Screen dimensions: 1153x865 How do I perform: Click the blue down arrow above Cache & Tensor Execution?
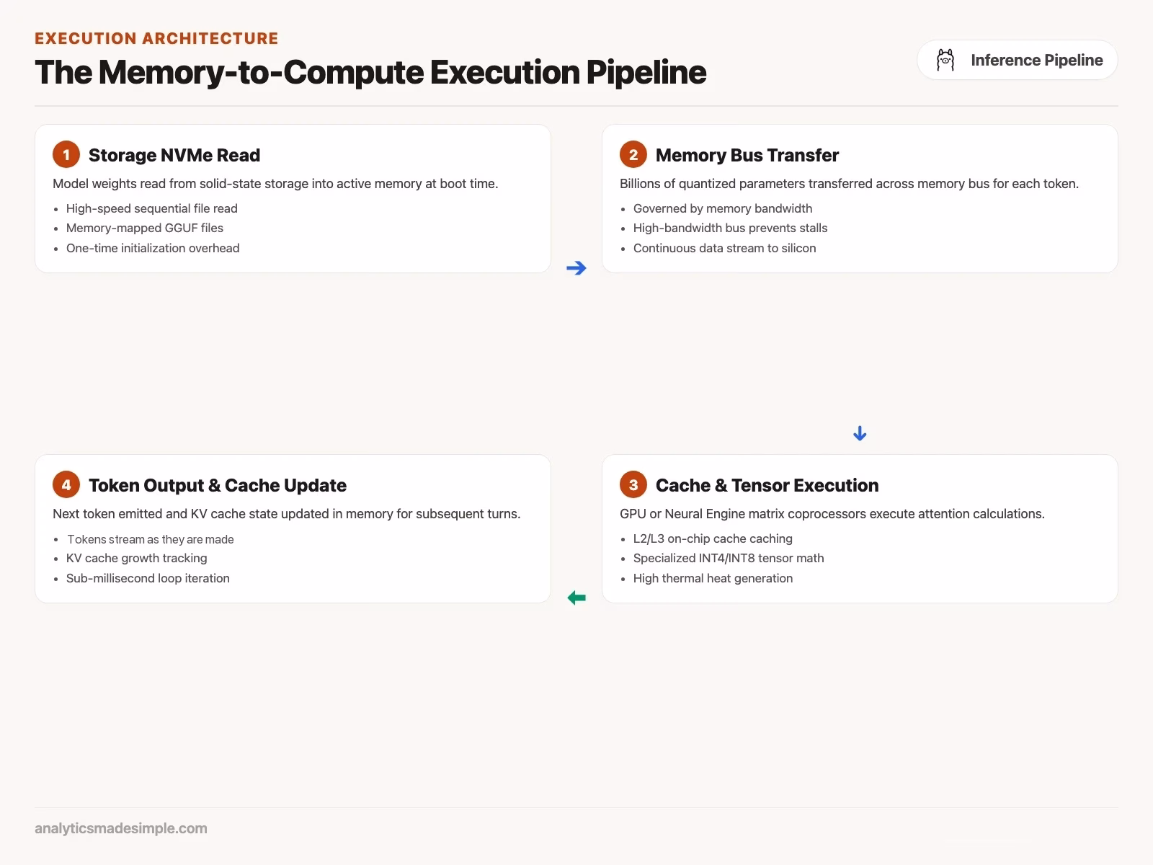click(860, 433)
